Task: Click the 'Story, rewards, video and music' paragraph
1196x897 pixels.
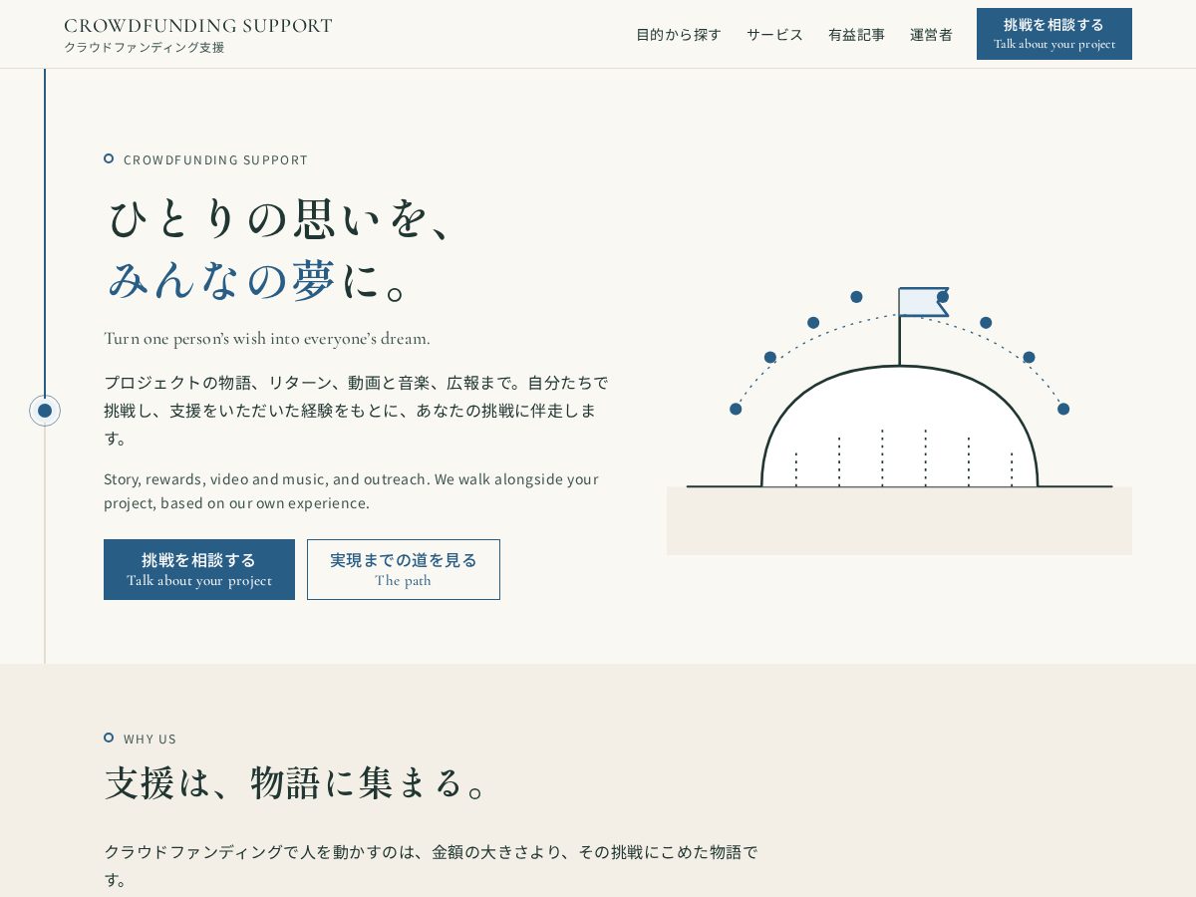Action: point(351,491)
